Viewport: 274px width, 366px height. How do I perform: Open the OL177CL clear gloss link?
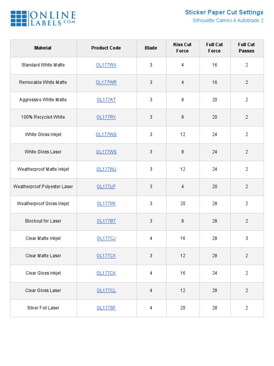point(106,291)
